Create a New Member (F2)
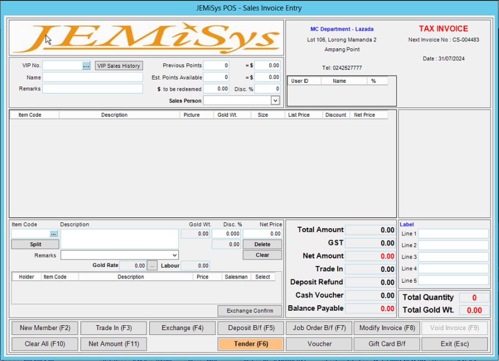The width and height of the screenshot is (499, 361). [x=44, y=328]
